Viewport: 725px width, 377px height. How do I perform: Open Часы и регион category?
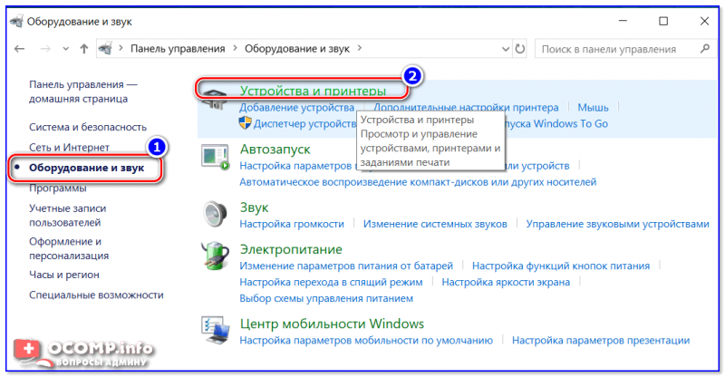click(64, 275)
